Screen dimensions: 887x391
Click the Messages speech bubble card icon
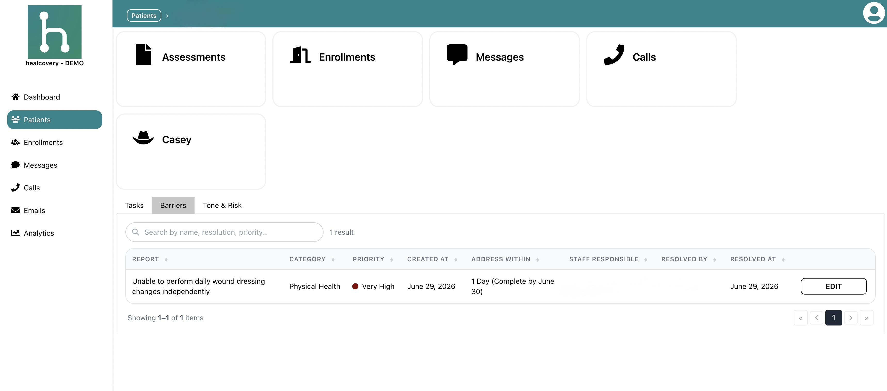[457, 55]
